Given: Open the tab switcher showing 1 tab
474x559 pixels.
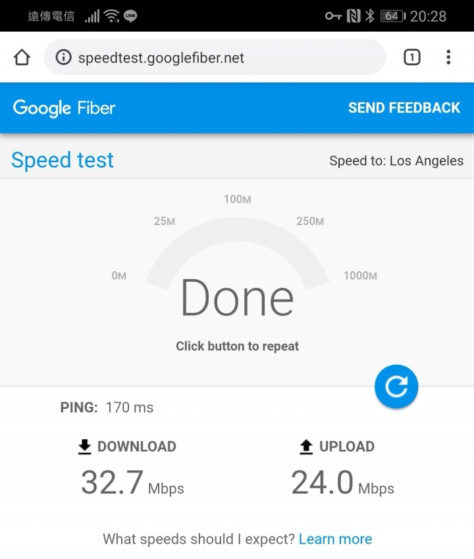Looking at the screenshot, I should tap(412, 57).
